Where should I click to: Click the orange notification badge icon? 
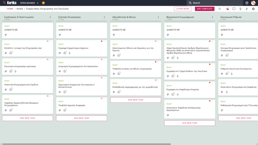pos(43,3)
